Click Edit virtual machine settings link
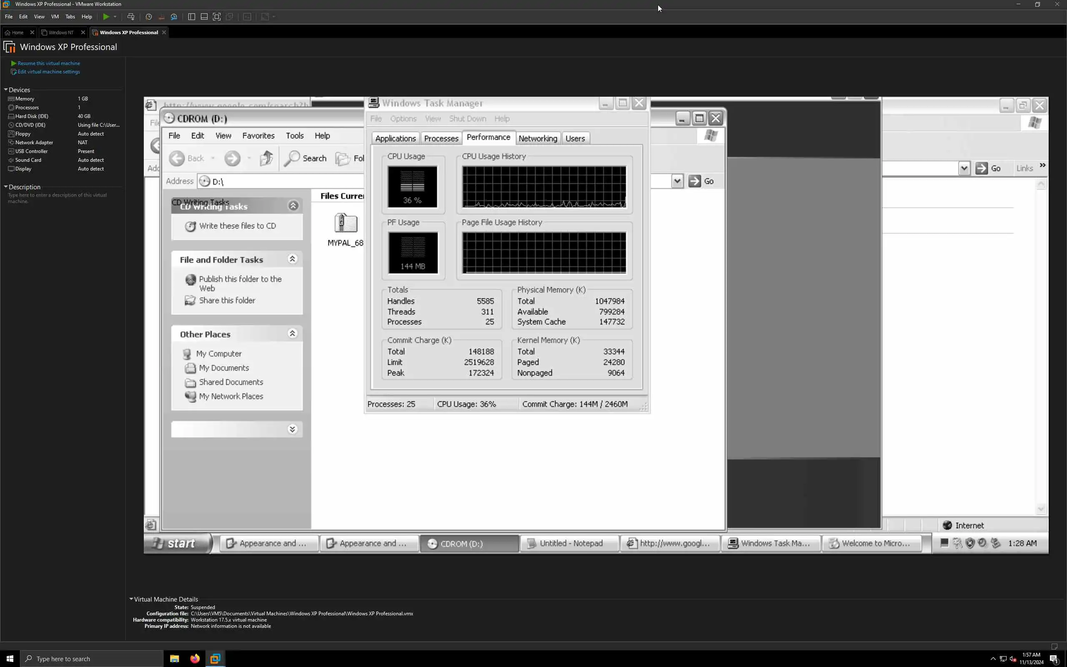1067x667 pixels. click(48, 72)
